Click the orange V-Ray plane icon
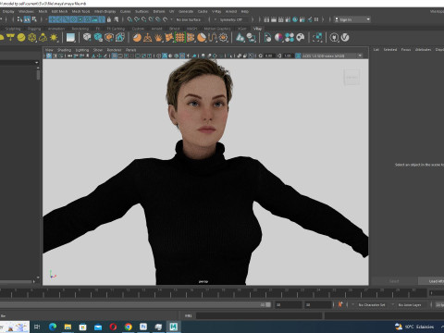This screenshot has width=444, height=333. [x=148, y=38]
